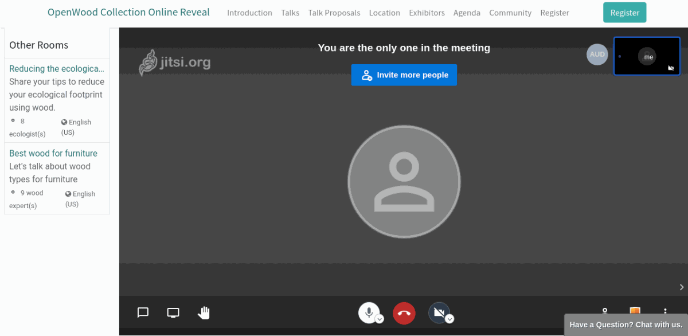Select the 'me' video thumbnail
The image size is (688, 336).
click(x=647, y=56)
